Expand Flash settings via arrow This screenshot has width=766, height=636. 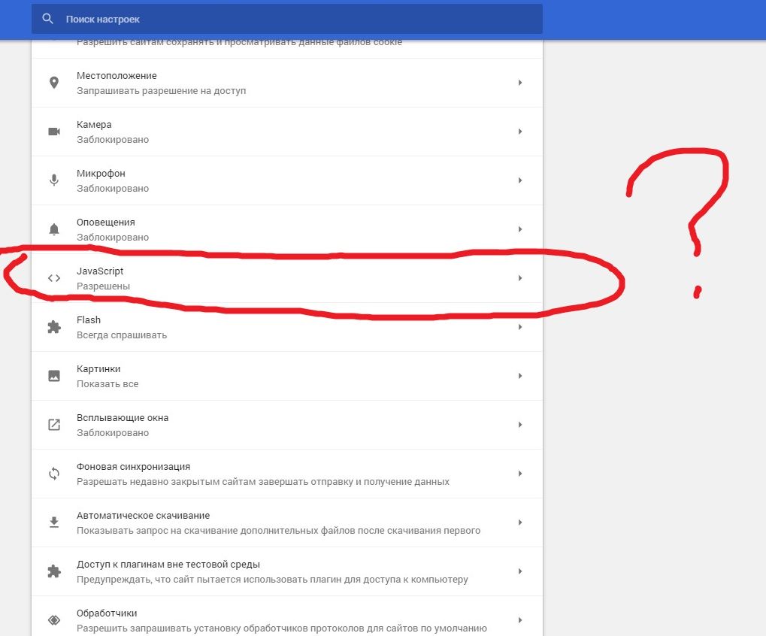[519, 327]
